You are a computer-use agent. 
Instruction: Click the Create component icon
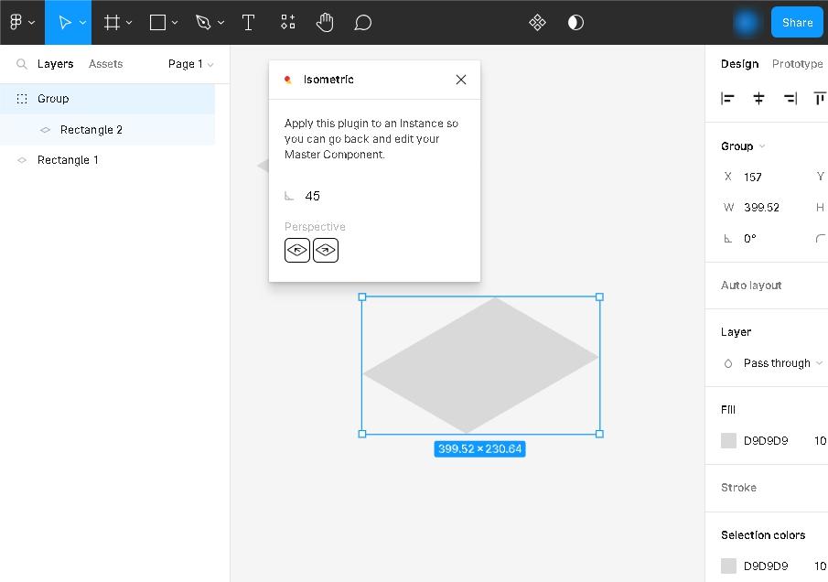pos(538,23)
